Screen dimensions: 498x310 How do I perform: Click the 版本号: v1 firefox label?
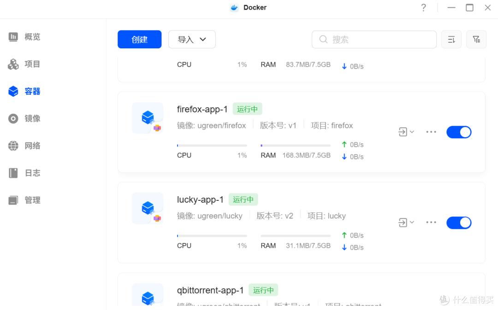[278, 126]
